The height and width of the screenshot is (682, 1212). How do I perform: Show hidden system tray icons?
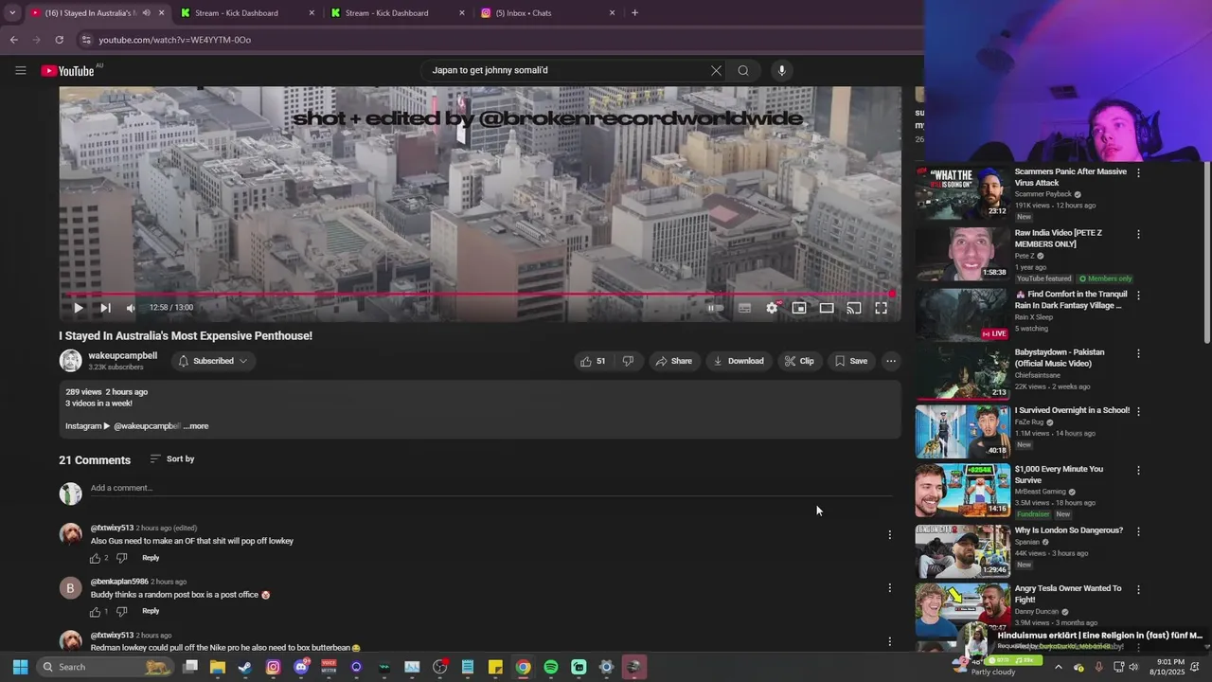1059,667
